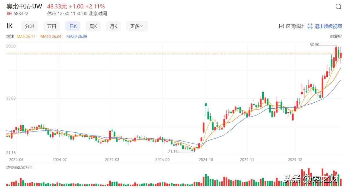The width and height of the screenshot is (344, 189).
Task: Click the 区间统计 range statistics icon
Action: [281, 26]
